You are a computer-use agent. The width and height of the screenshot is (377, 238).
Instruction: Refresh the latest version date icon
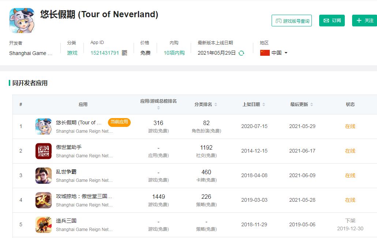(x=241, y=53)
